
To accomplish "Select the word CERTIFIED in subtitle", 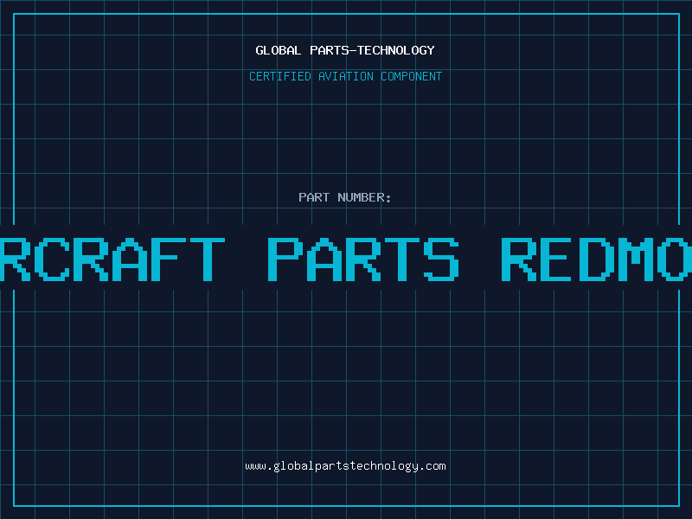I will coord(280,76).
